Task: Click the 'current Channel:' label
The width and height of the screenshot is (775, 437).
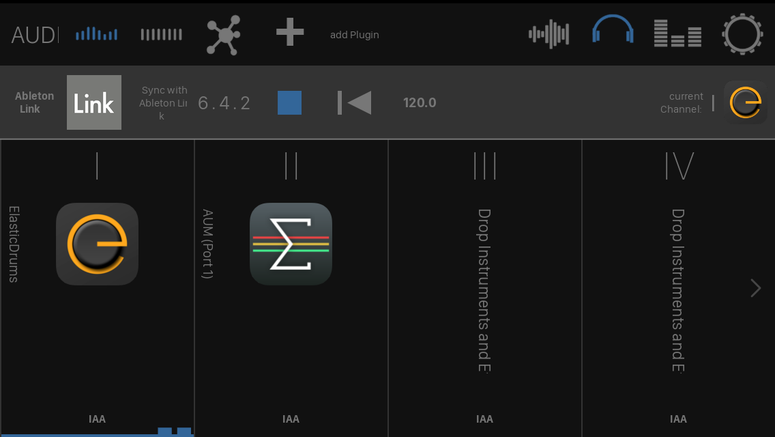Action: pos(682,102)
